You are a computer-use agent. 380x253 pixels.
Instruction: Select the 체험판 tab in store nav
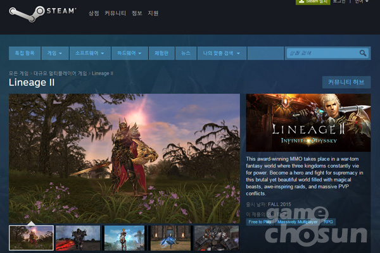[162, 54]
